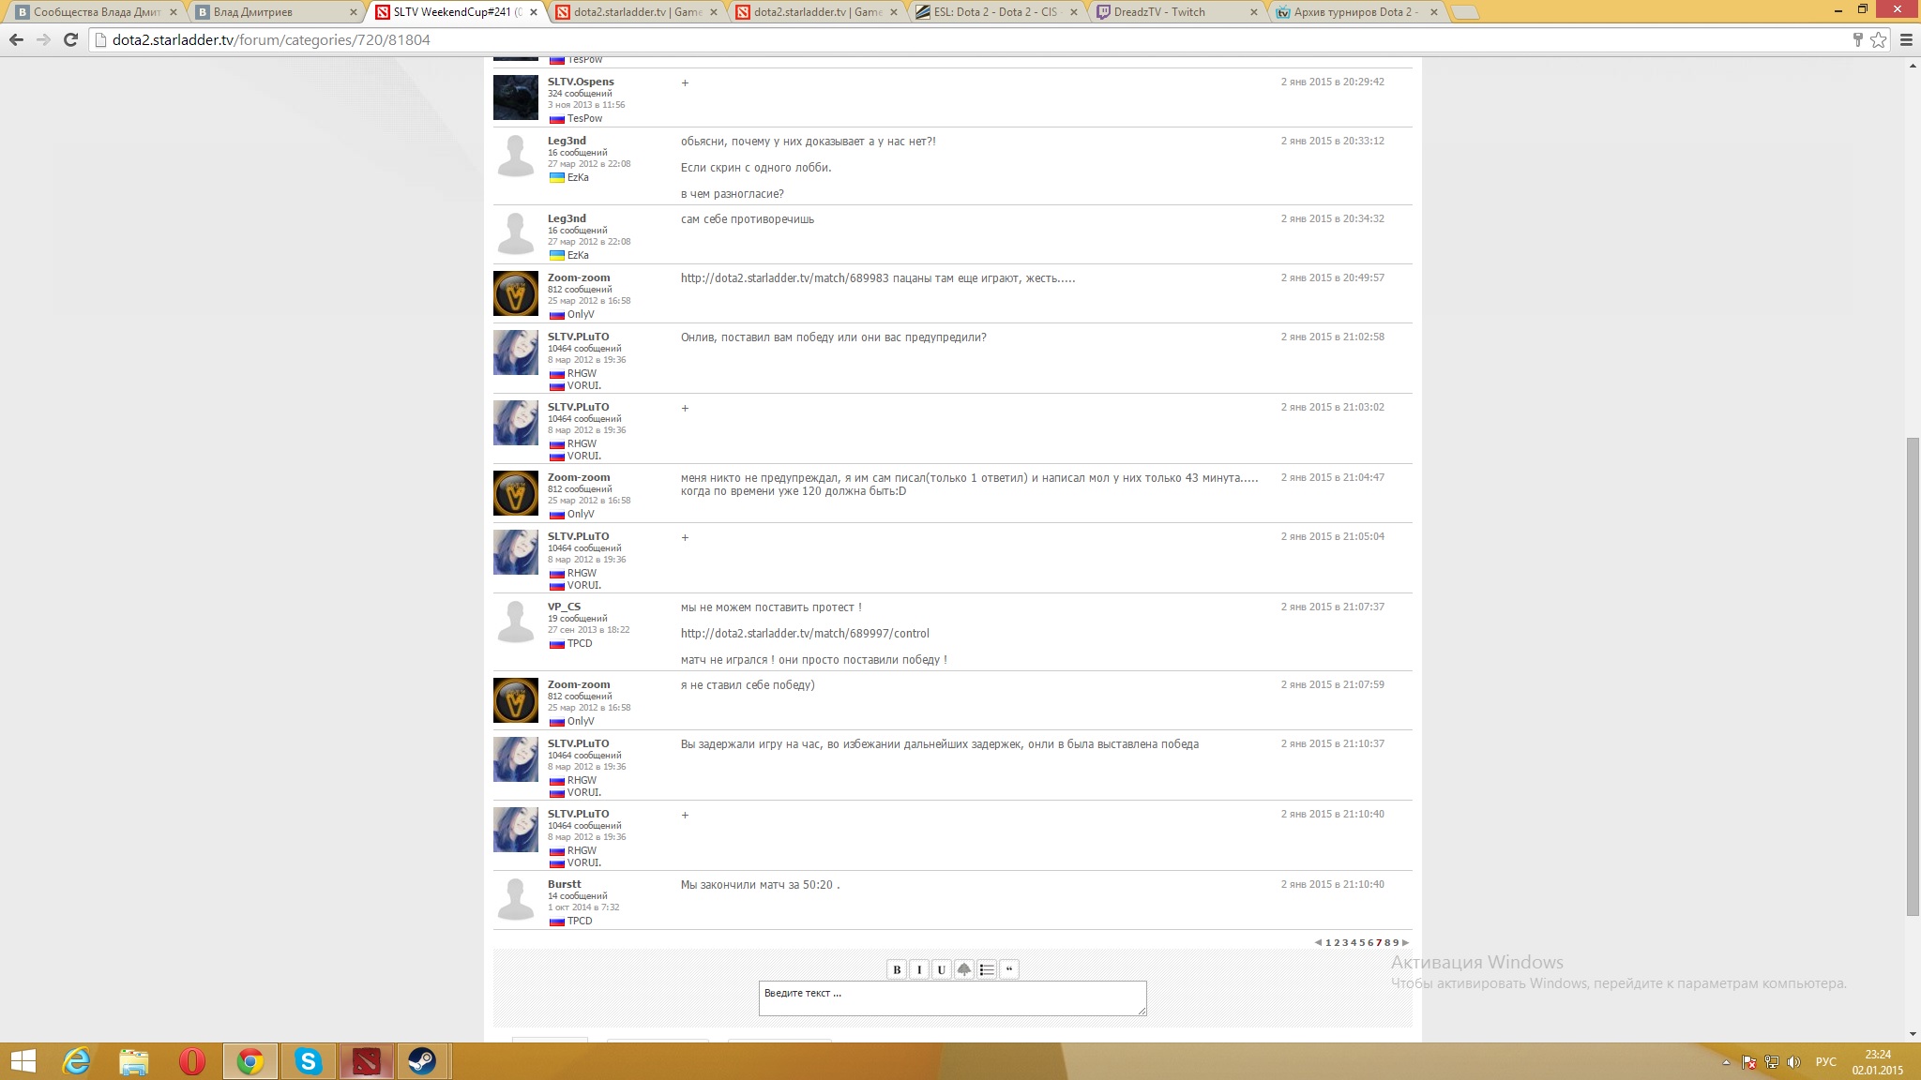Insert a bulleted list in reply
1921x1080 pixels.
987,970
